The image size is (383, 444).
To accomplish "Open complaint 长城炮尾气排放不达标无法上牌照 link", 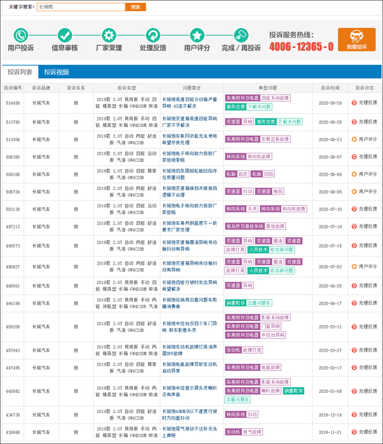I will [x=190, y=432].
